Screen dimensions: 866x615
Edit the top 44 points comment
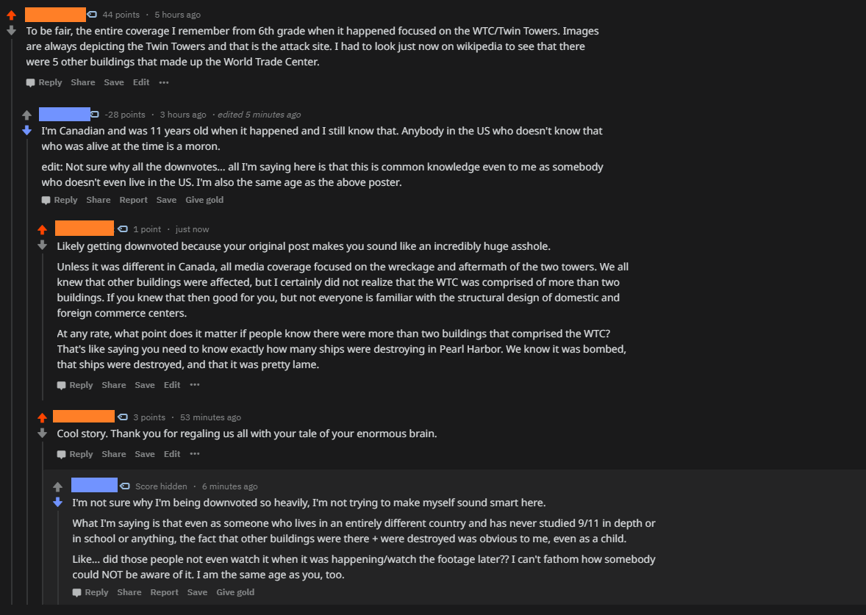click(x=141, y=82)
